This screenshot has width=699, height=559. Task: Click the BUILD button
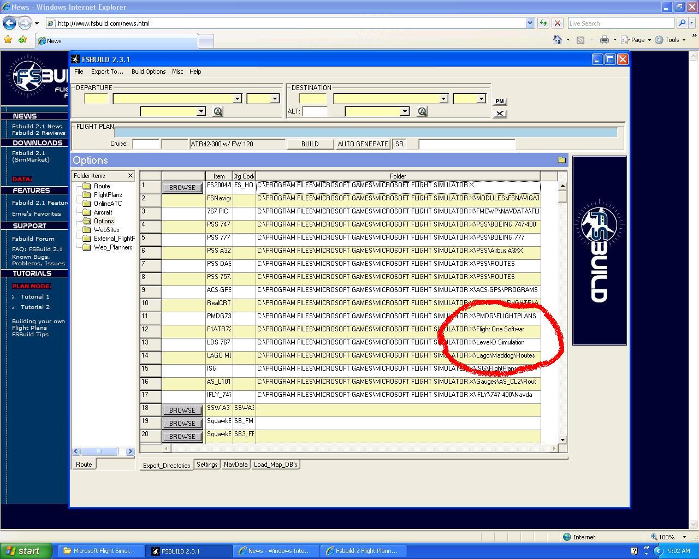[x=310, y=144]
